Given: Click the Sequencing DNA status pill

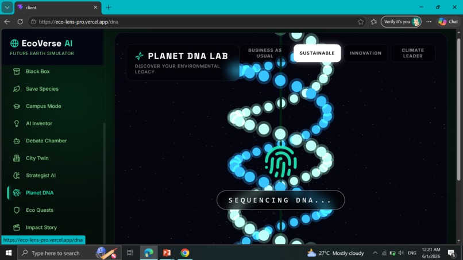Looking at the screenshot, I should click(x=280, y=200).
